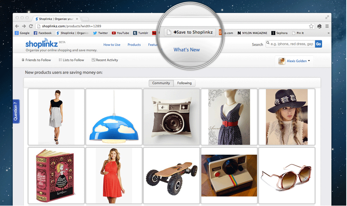This screenshot has height=206, width=347.
Task: Open the polka dot dress with red belt
Action: (x=229, y=117)
